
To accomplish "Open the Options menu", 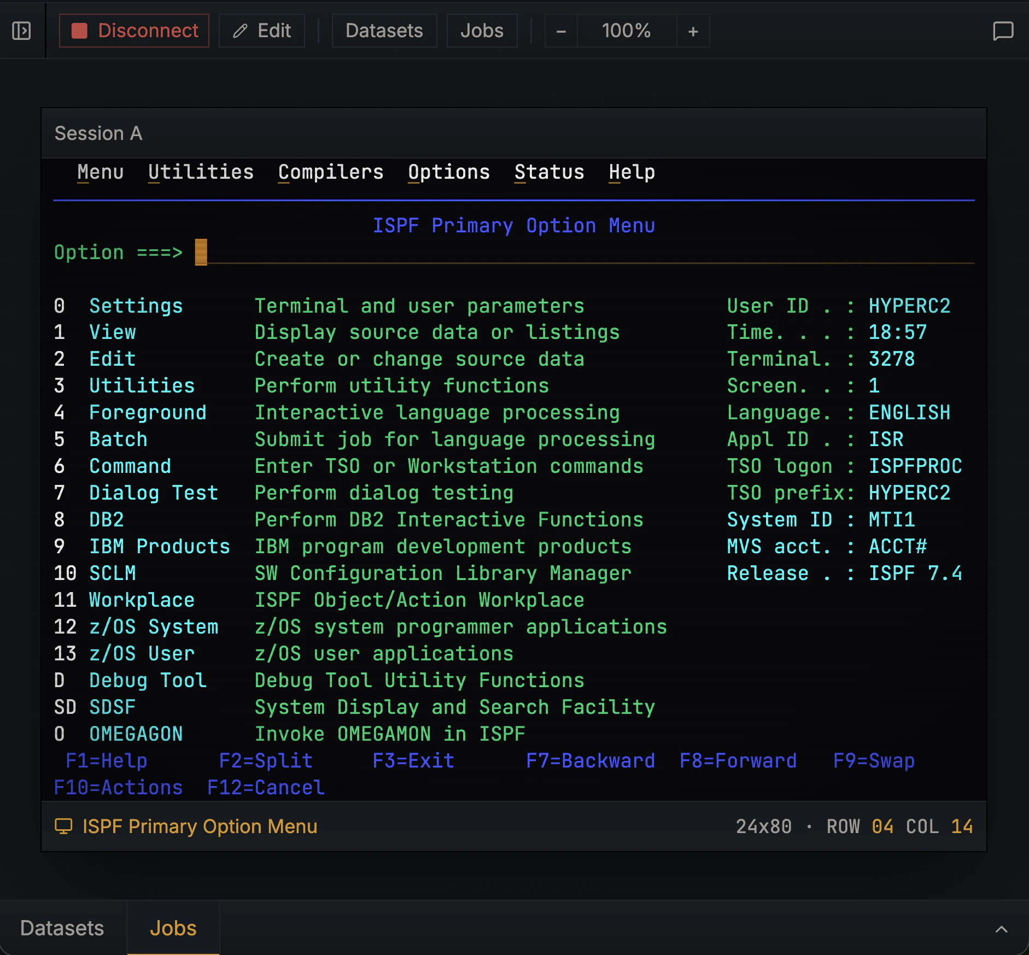I will pyautogui.click(x=449, y=172).
